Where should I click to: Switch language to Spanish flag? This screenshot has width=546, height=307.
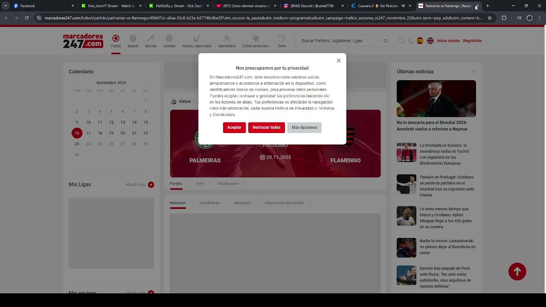[x=420, y=41]
